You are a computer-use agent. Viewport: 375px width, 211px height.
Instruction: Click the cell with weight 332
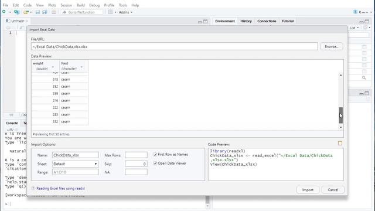[x=46, y=121]
